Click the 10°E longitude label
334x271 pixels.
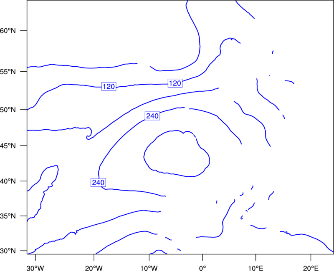pos(256,268)
